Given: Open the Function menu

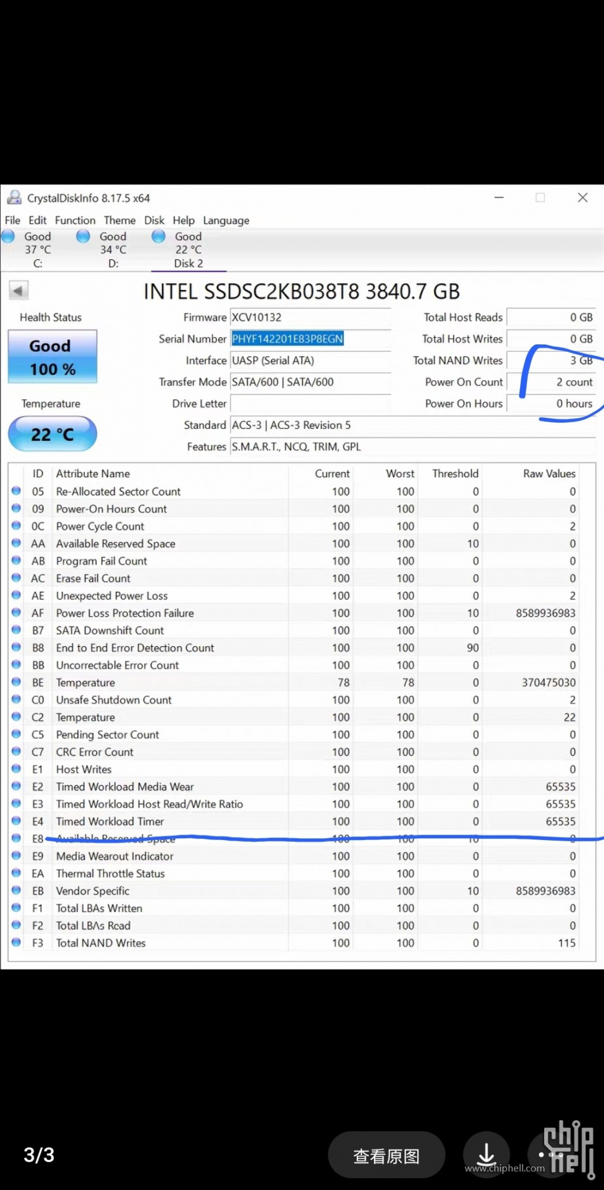Looking at the screenshot, I should point(75,220).
